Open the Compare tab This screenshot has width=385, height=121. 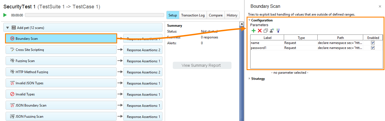click(x=216, y=15)
